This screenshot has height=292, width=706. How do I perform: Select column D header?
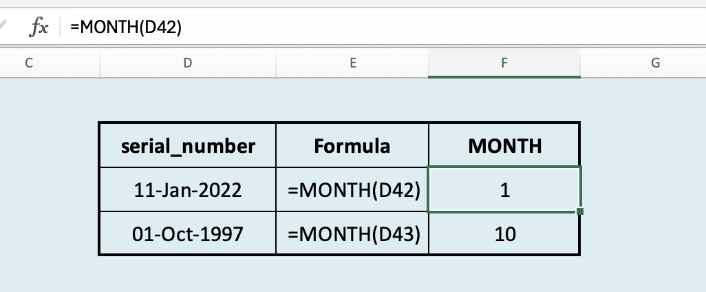coord(188,63)
